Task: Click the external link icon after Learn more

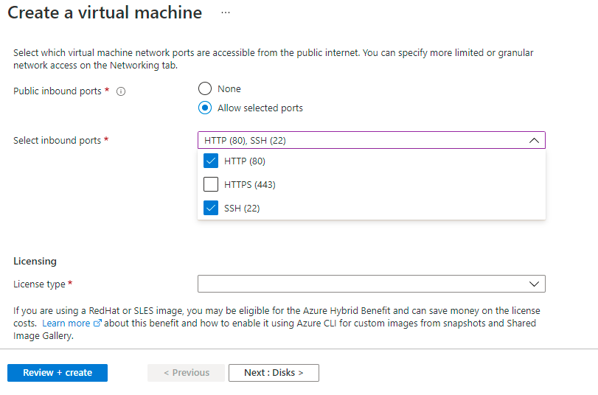Action: (x=97, y=324)
